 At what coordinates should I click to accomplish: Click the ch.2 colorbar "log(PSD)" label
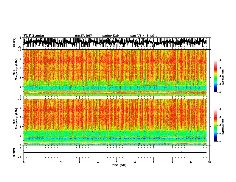point(223,126)
